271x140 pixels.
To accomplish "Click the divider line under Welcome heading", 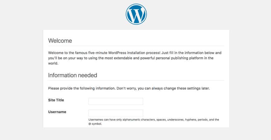I will pyautogui.click(x=136, y=46).
